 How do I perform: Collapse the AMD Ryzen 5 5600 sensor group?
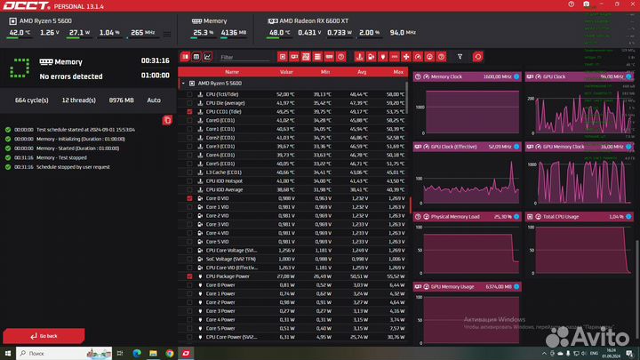[x=183, y=83]
